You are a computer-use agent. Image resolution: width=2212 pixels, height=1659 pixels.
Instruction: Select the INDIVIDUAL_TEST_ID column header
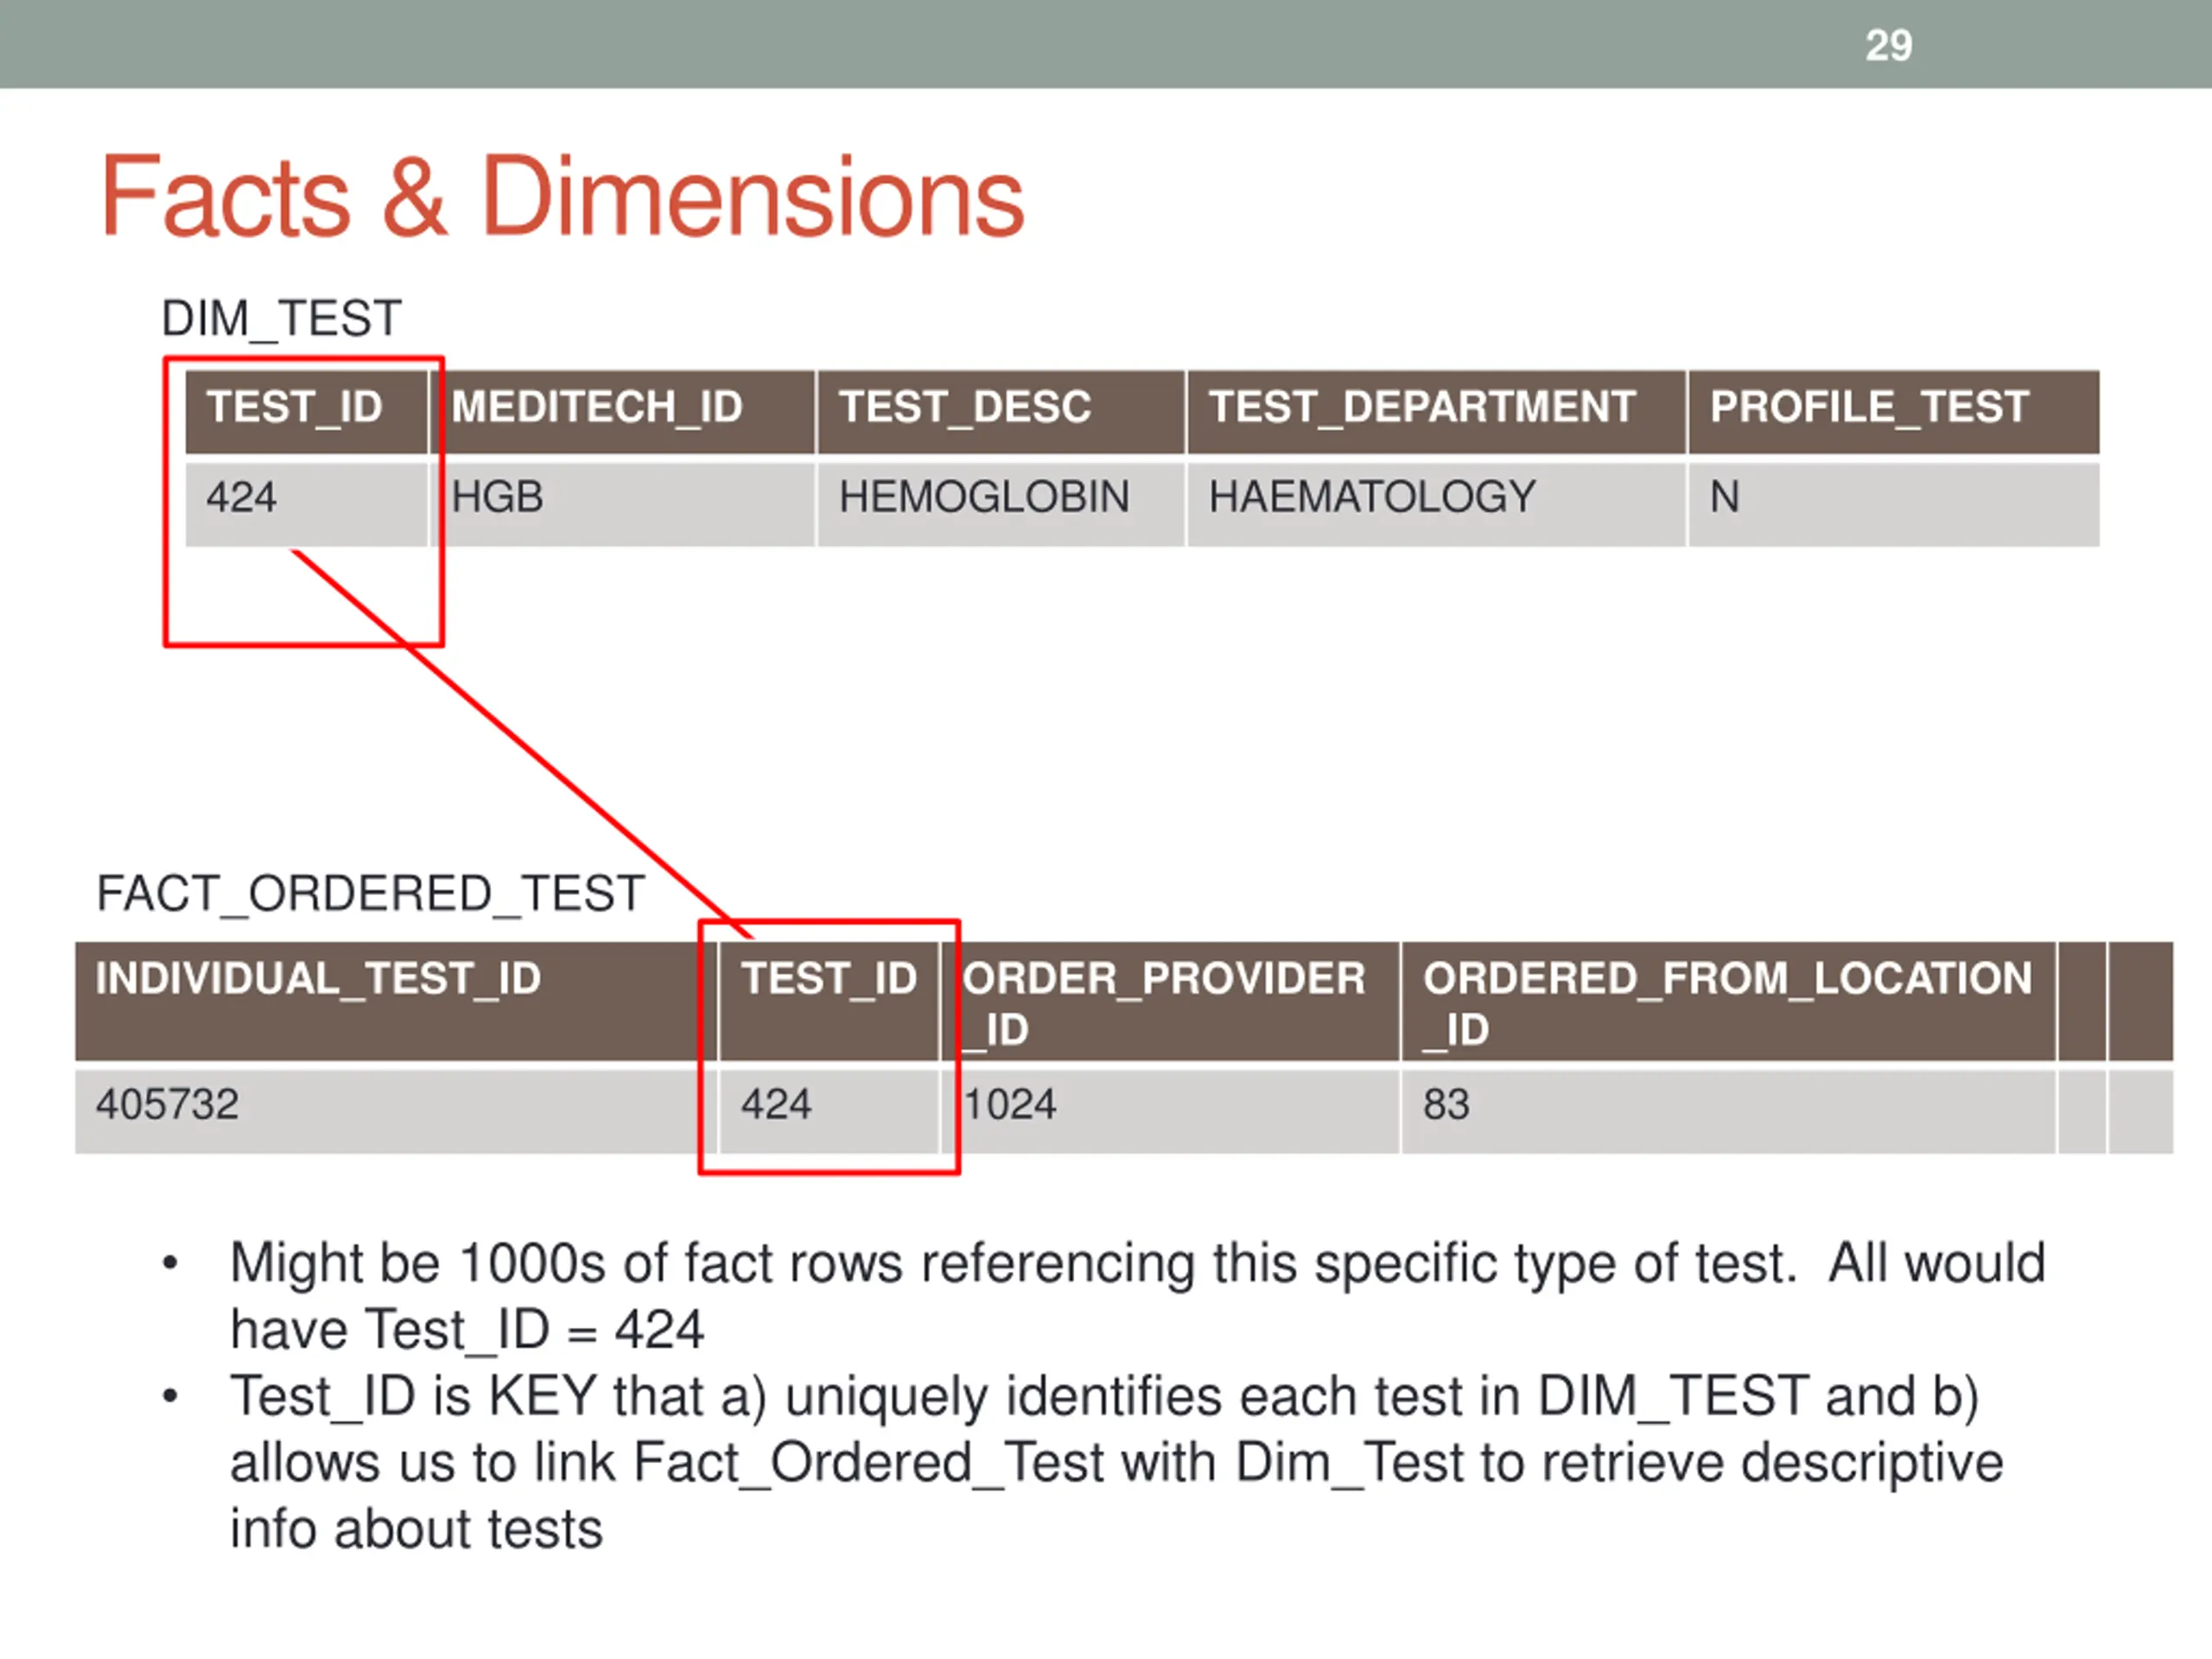(x=396, y=1000)
